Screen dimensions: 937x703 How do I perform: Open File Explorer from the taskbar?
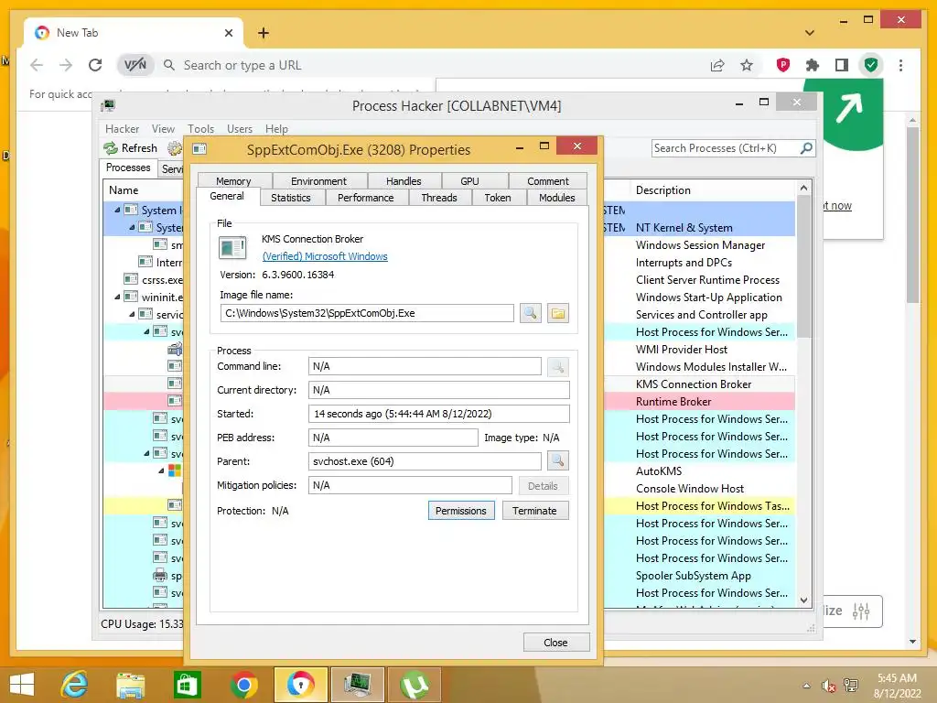coord(130,685)
